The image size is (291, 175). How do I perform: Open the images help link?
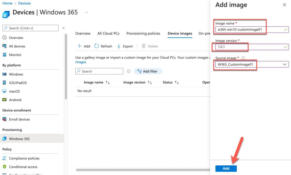81,62
